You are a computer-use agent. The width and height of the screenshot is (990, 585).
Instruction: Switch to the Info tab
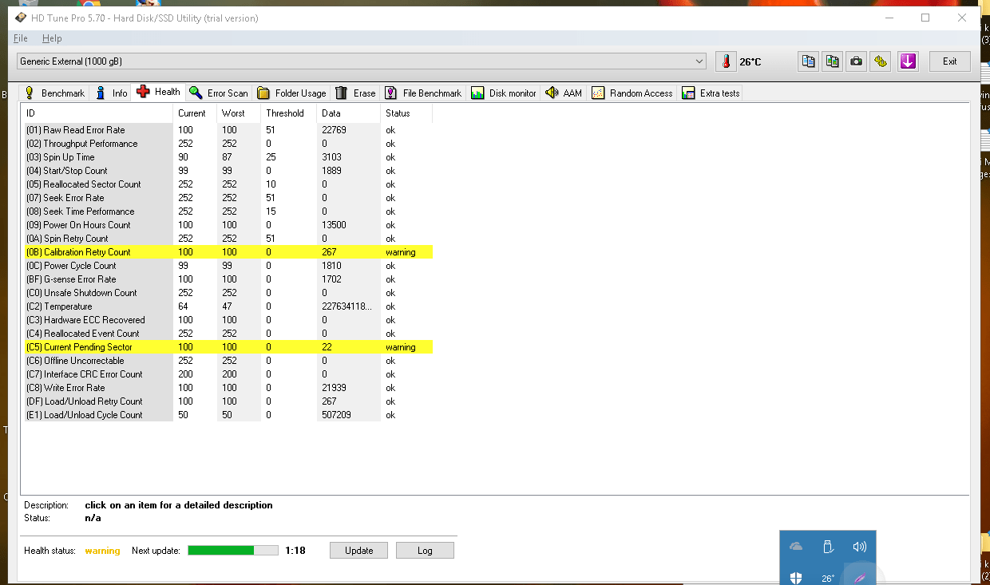coord(112,93)
